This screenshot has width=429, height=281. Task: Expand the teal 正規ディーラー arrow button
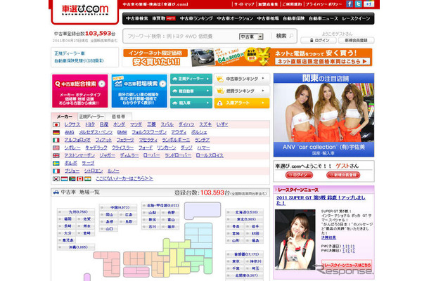191,79
